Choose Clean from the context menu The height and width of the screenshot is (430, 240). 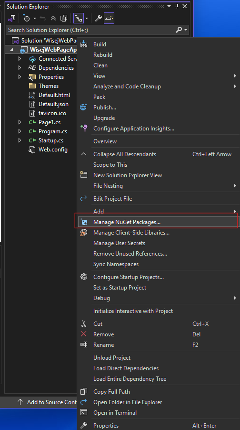(x=100, y=65)
